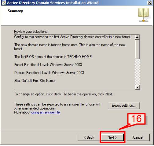This screenshot has height=146, width=154.
Task: Click the NetBIOS name TECHNO-HOME line
Action: click(53, 57)
